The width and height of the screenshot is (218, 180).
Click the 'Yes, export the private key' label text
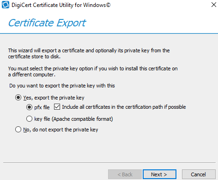[54, 98]
